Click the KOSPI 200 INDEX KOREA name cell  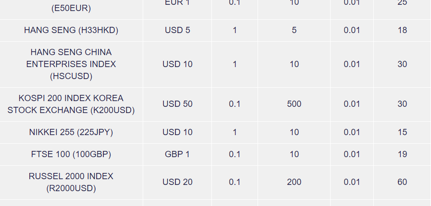tap(71, 104)
